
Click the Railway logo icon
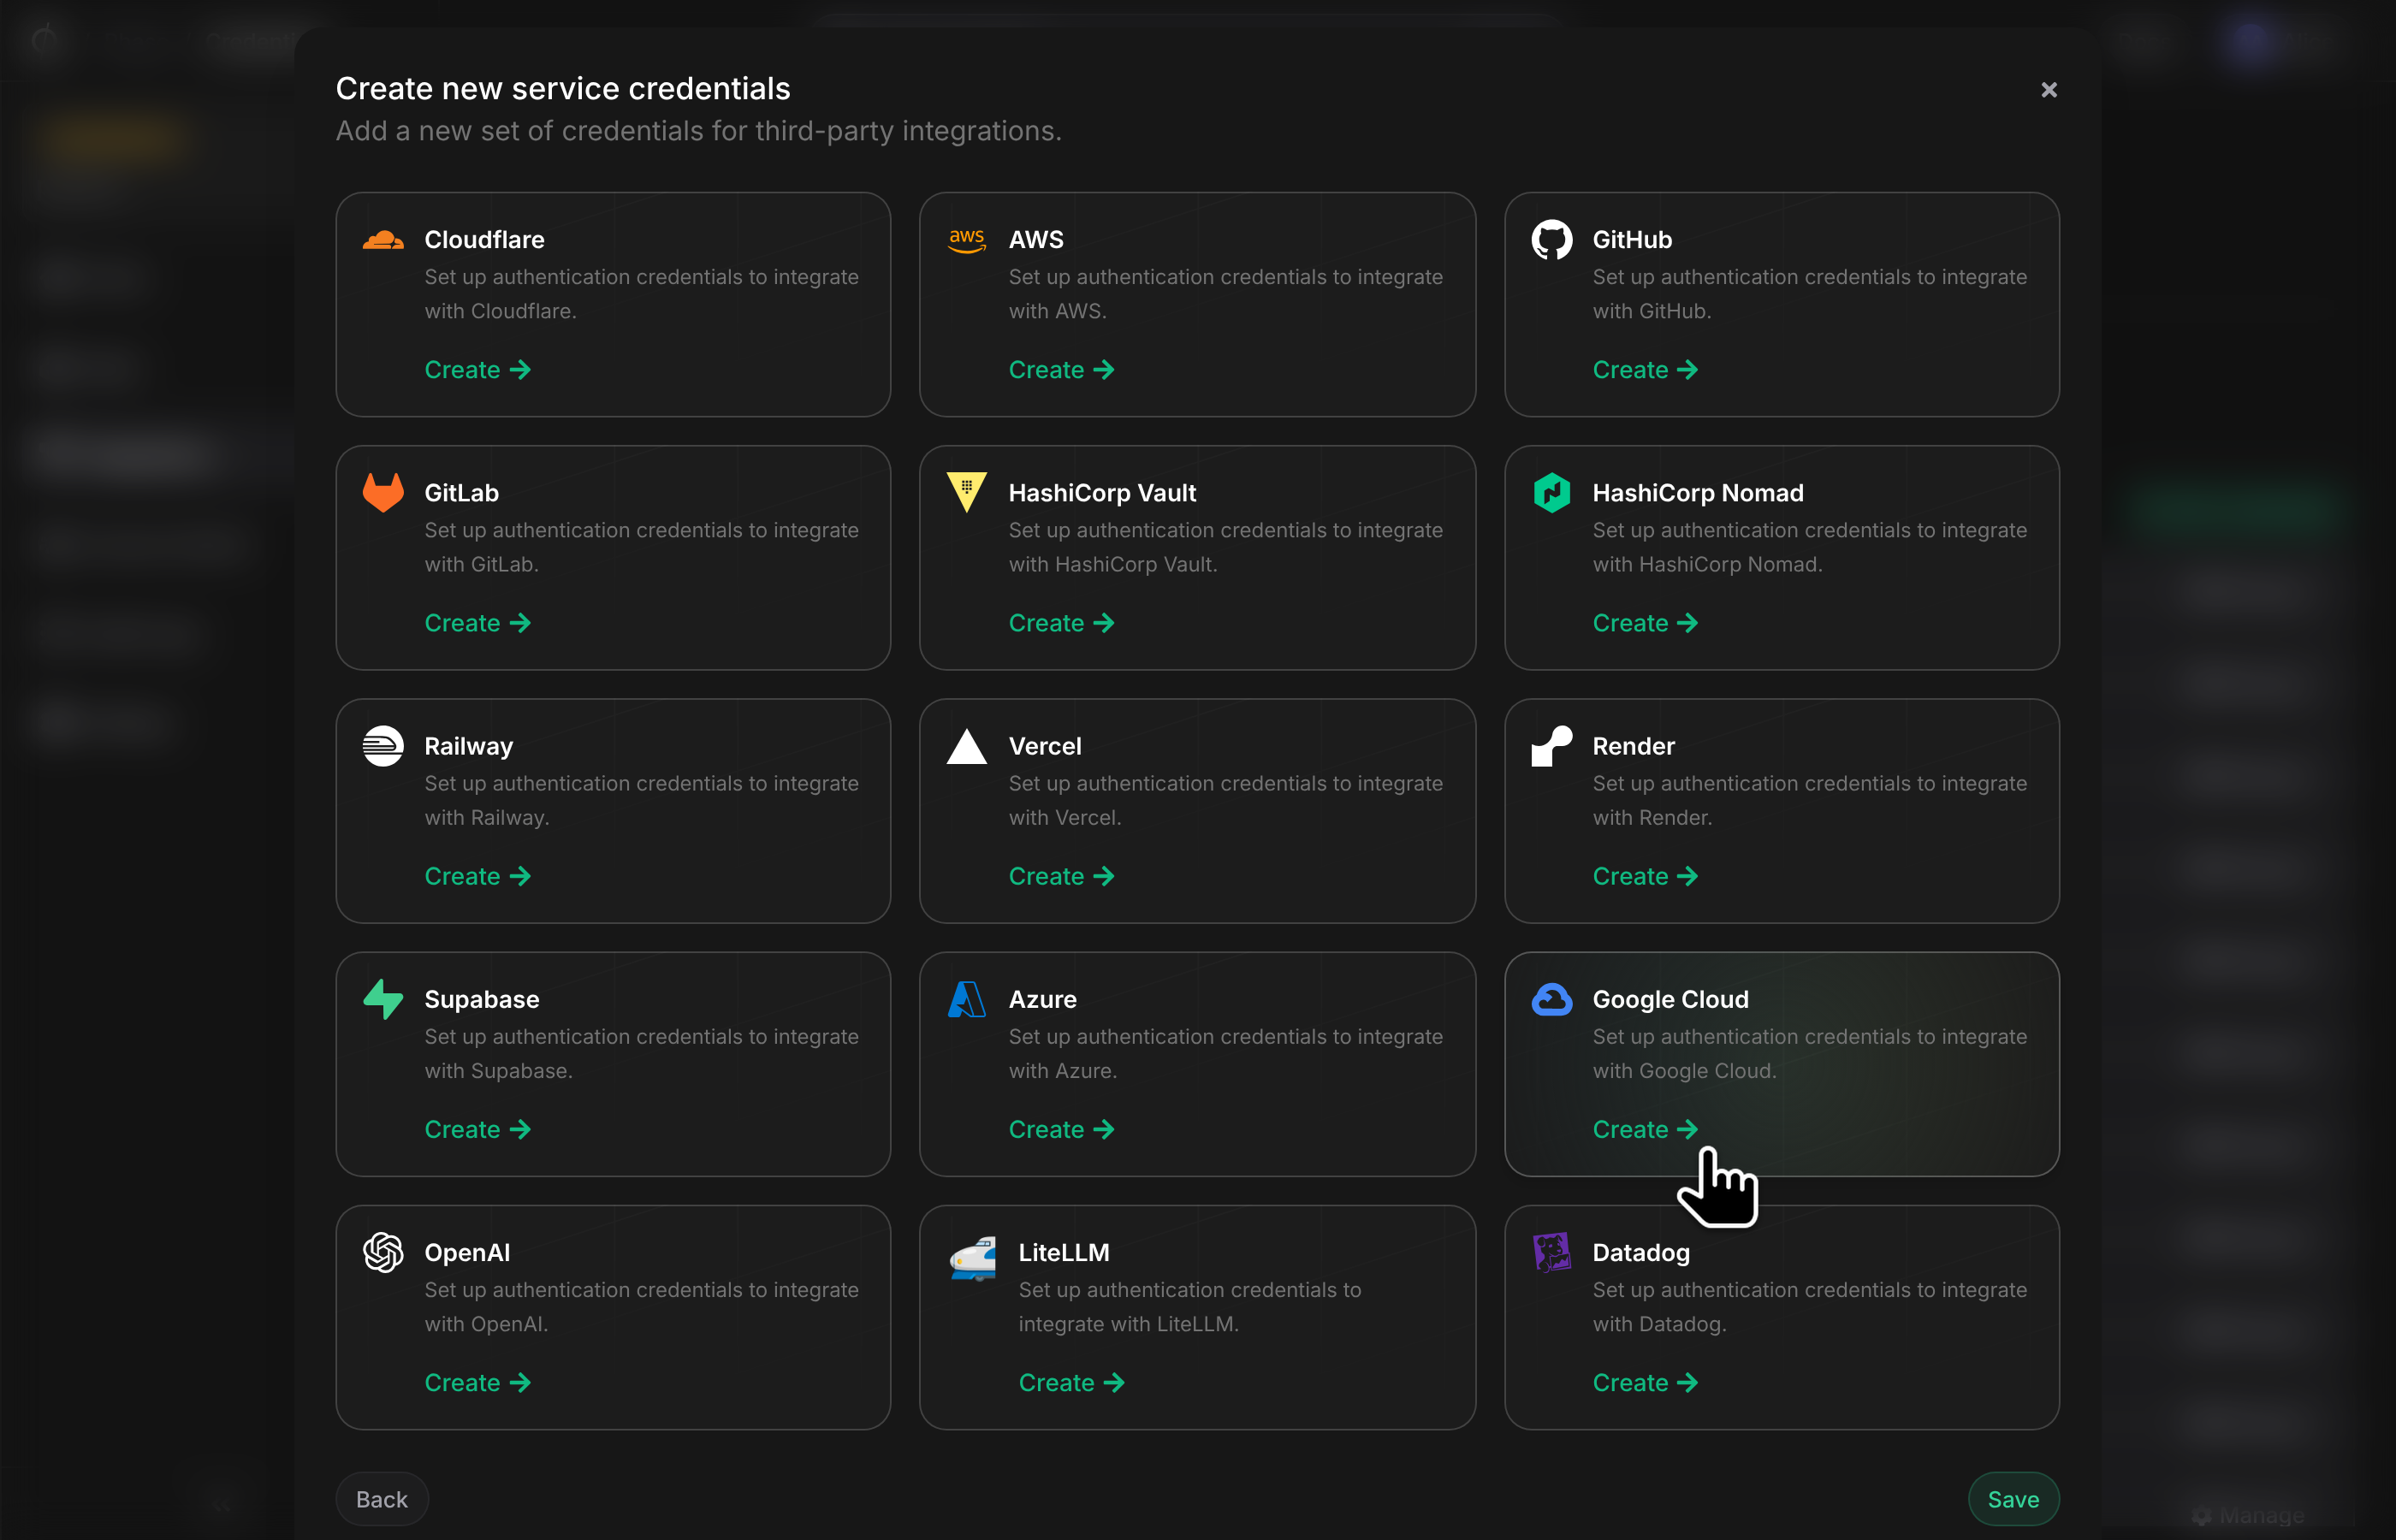click(383, 746)
